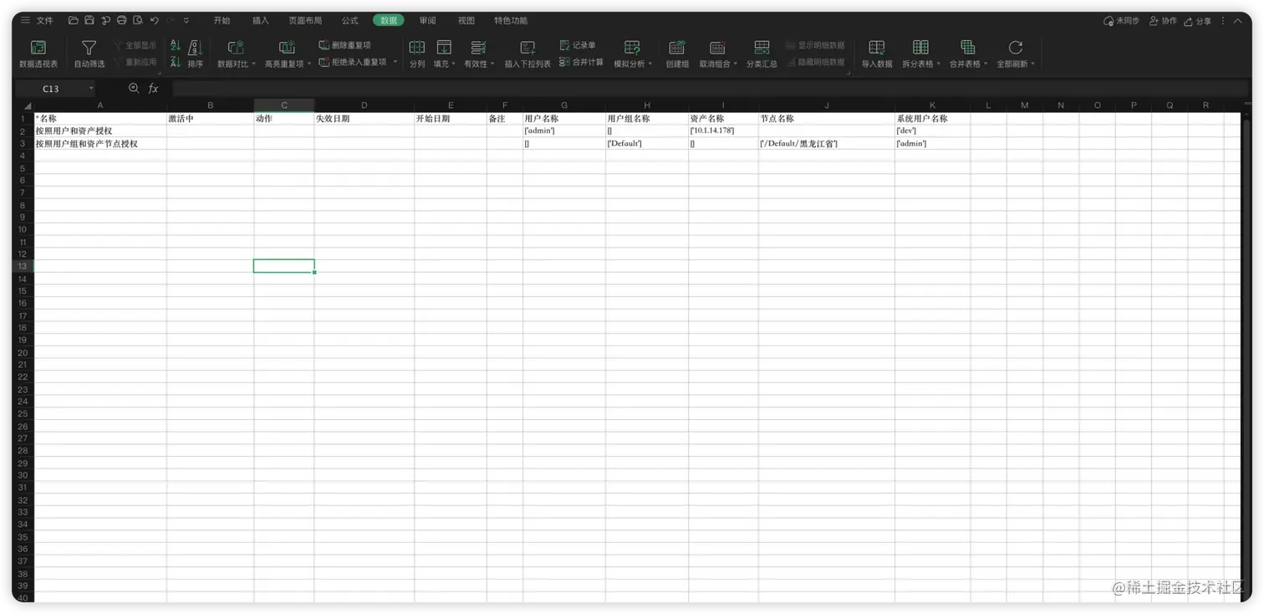Viewport: 1264px width, 614px height.
Task: Click 插入下拉列表 insert dropdown list
Action: click(528, 54)
